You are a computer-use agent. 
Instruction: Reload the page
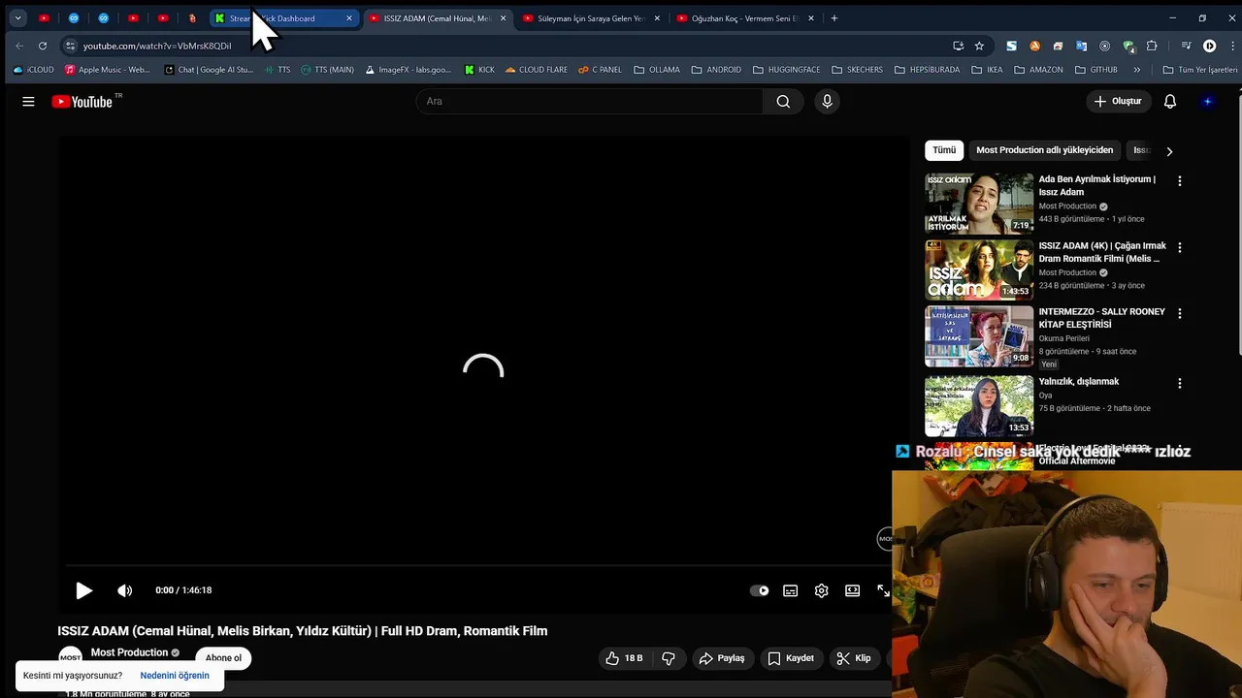pos(43,46)
